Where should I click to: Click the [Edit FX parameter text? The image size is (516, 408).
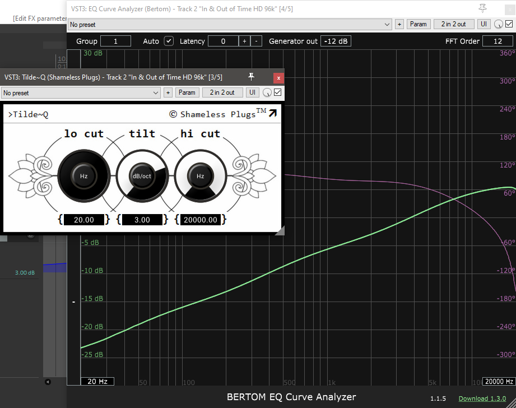(40, 18)
